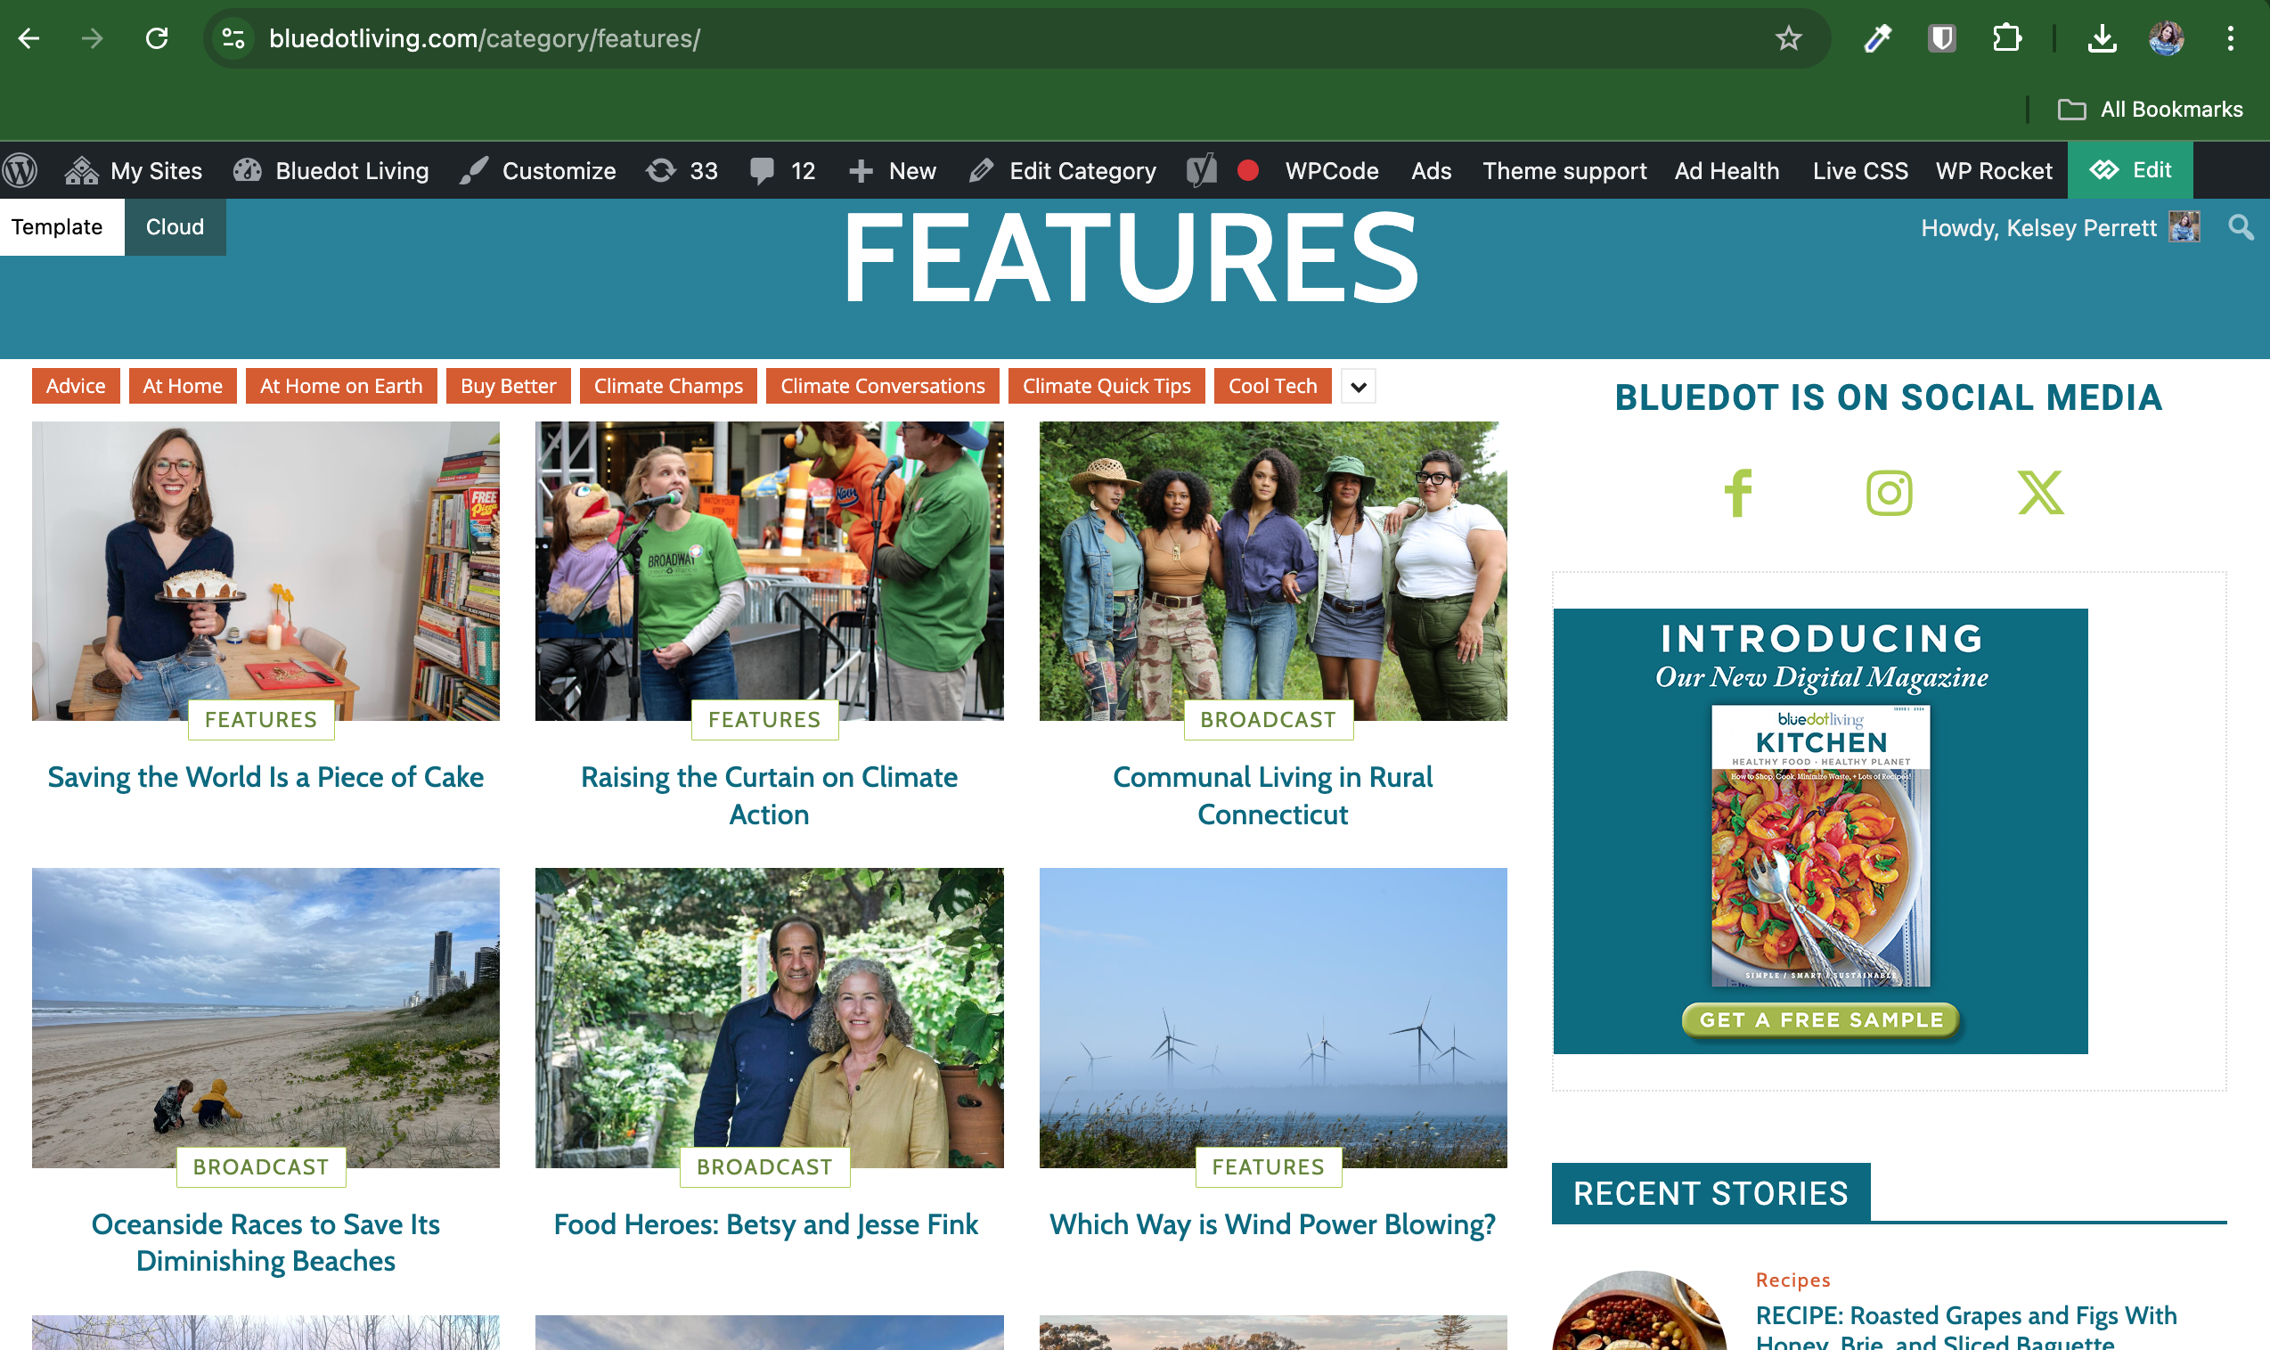Switch to the Cloud tab

coord(175,226)
